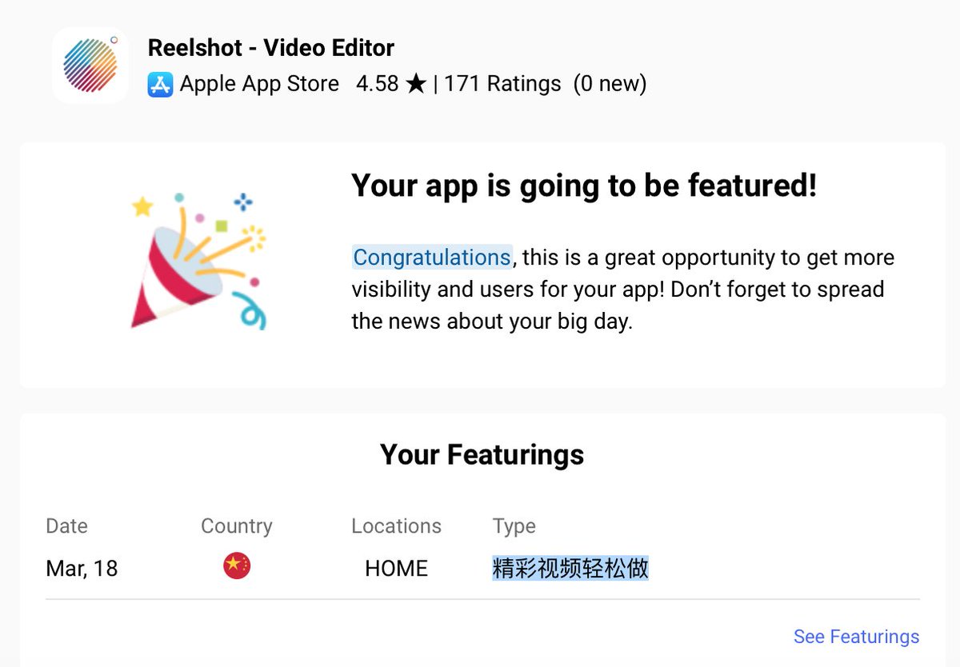960x667 pixels.
Task: Open the See Featurings link
Action: coord(856,637)
